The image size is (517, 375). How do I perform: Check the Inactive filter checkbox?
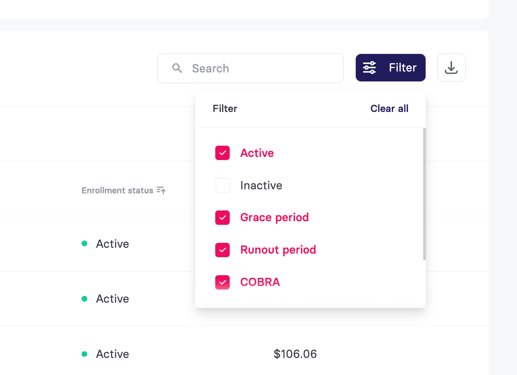[222, 185]
